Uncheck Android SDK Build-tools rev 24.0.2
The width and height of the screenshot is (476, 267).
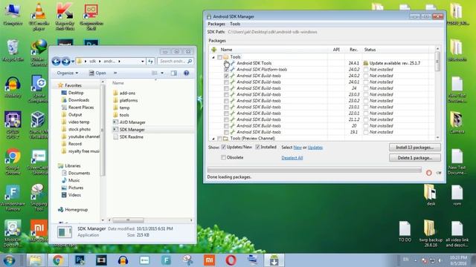pos(226,76)
